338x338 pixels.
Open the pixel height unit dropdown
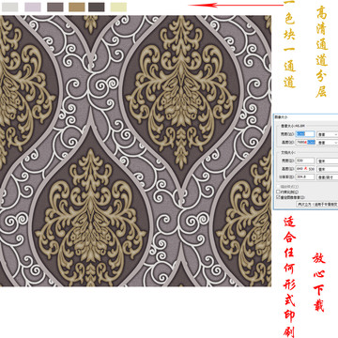coord(328,143)
